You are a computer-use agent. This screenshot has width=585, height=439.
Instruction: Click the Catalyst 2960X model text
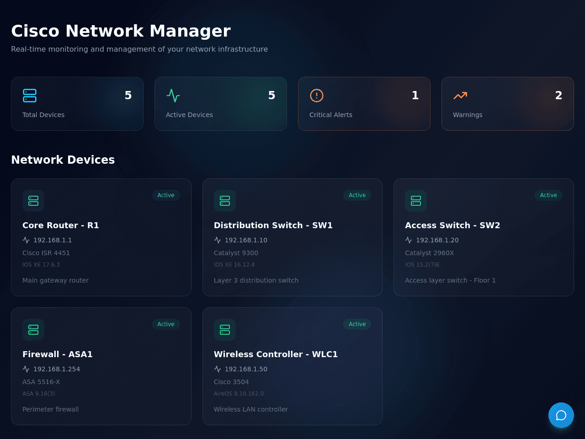(x=430, y=253)
